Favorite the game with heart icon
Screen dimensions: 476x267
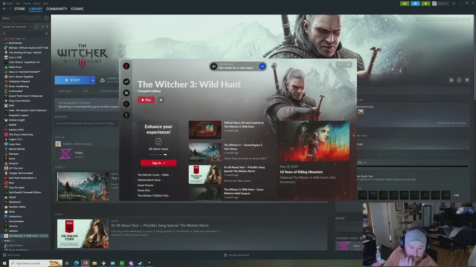(467, 80)
